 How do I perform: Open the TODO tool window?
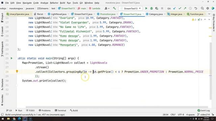pos(30,111)
